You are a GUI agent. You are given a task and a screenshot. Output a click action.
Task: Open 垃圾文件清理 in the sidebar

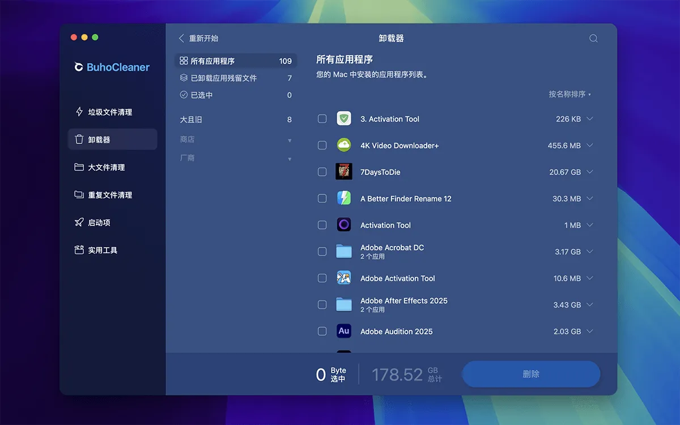point(110,112)
